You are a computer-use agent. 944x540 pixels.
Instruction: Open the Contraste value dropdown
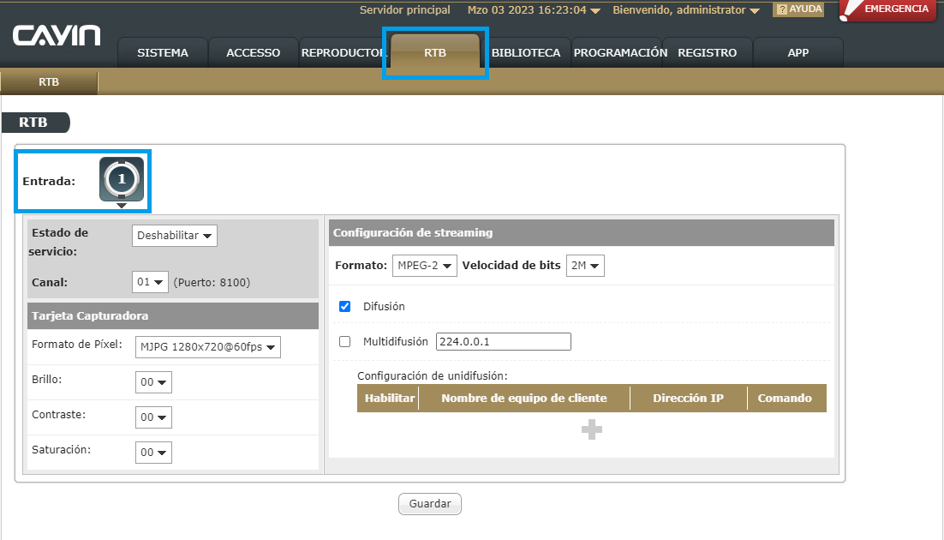(153, 417)
